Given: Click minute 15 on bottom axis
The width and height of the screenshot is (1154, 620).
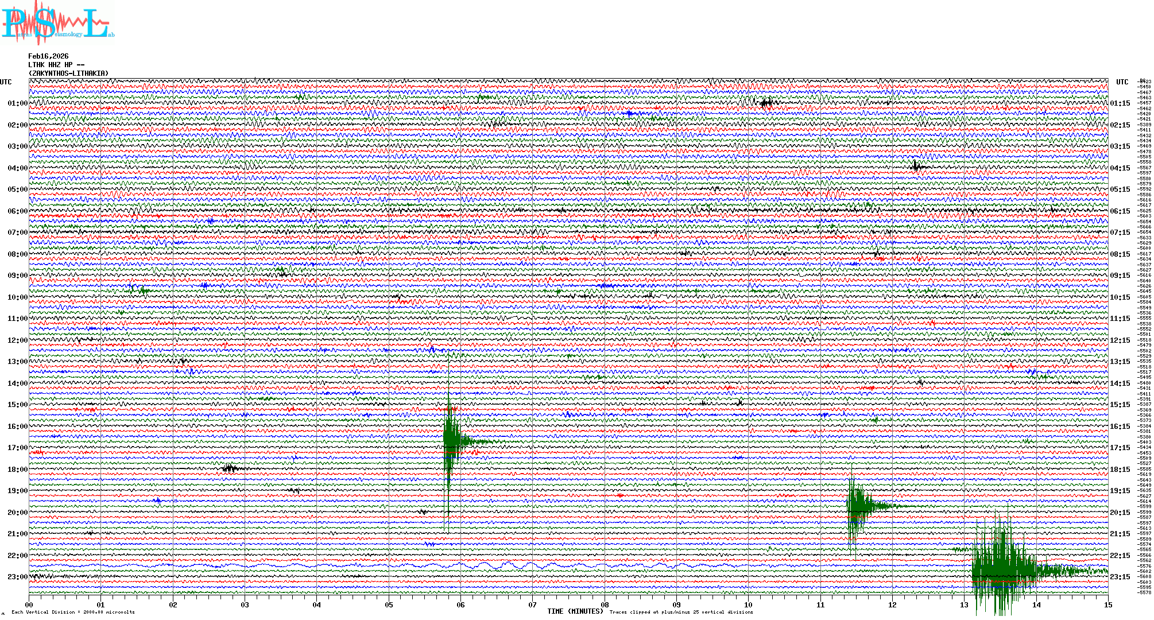Looking at the screenshot, I should pos(1107,605).
